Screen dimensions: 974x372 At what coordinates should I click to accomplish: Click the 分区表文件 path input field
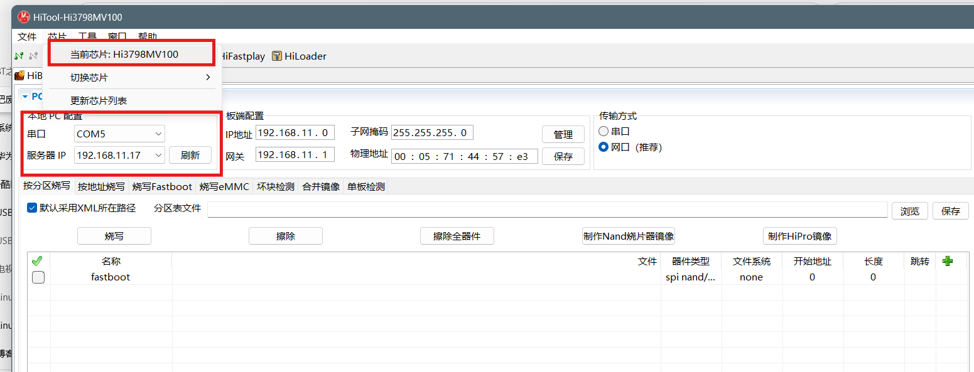pyautogui.click(x=546, y=210)
